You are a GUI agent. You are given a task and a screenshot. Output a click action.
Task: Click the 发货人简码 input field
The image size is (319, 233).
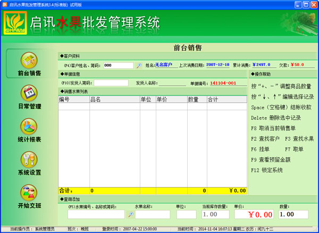(x=111, y=83)
